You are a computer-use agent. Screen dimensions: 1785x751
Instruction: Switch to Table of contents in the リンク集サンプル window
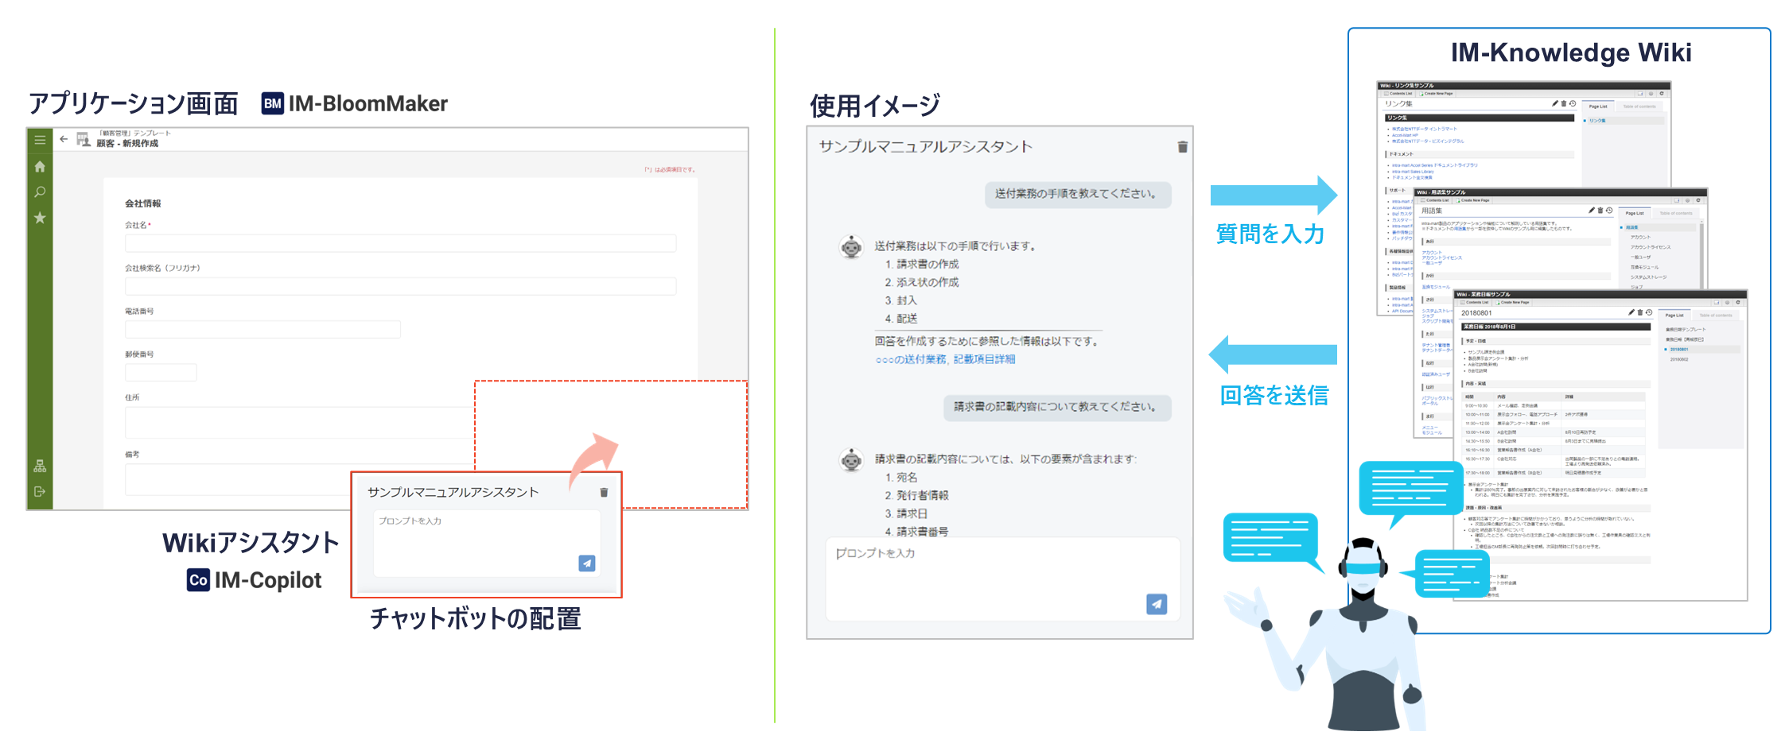click(x=1639, y=106)
